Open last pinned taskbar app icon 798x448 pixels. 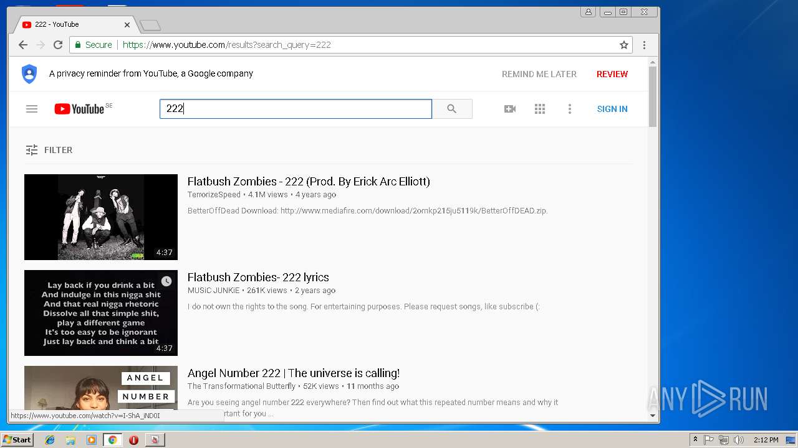pyautogui.click(x=155, y=440)
